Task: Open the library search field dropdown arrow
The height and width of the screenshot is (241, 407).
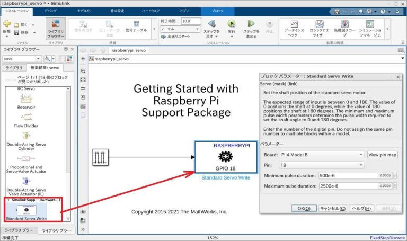Action: point(38,59)
